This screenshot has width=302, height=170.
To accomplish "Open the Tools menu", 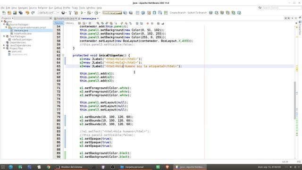I will [x=82, y=8].
